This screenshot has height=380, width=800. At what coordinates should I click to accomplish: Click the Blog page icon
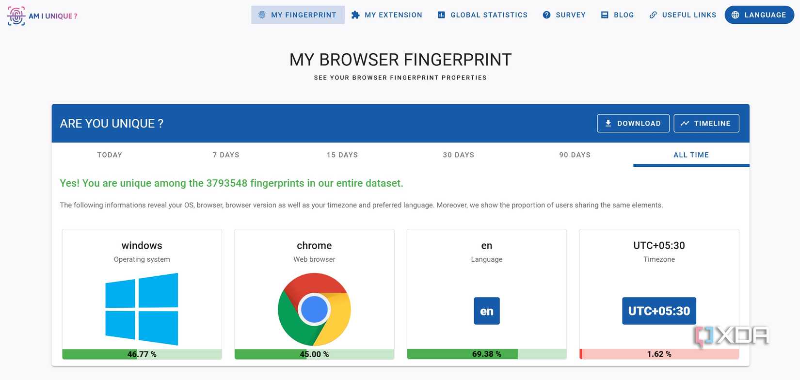(605, 15)
